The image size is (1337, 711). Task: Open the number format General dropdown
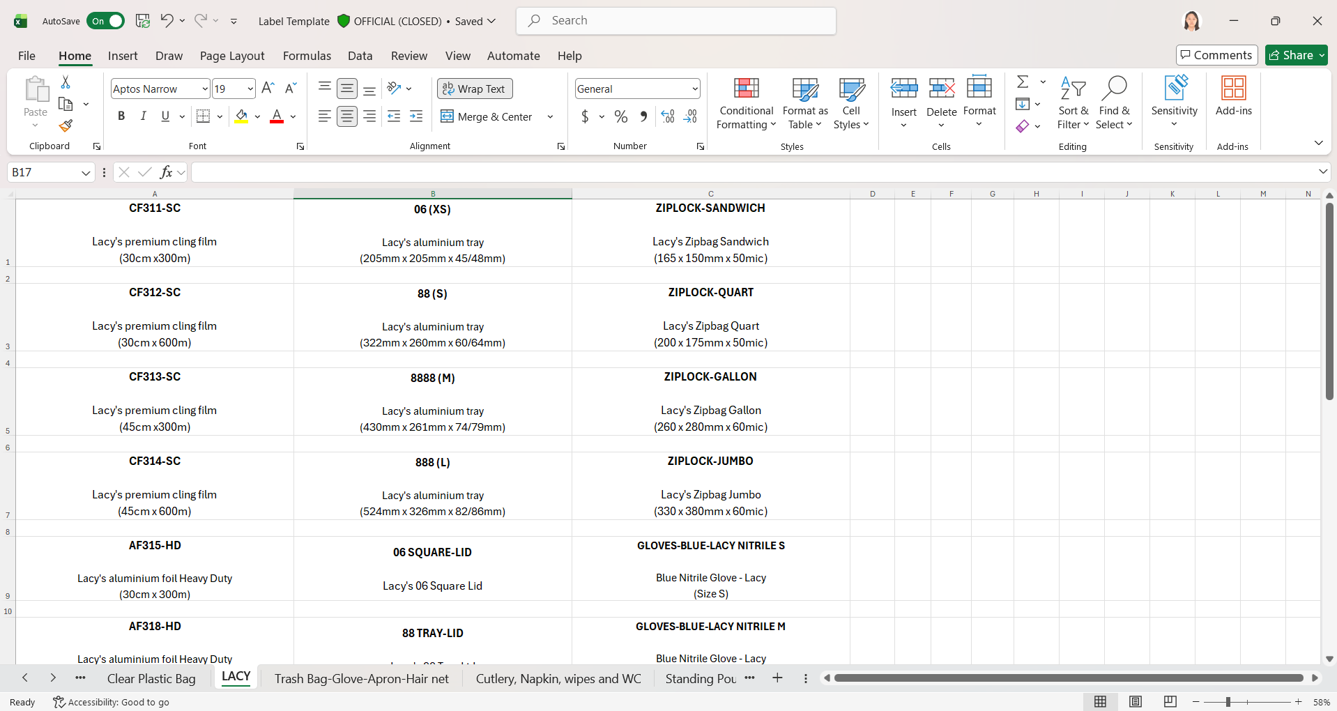point(695,89)
